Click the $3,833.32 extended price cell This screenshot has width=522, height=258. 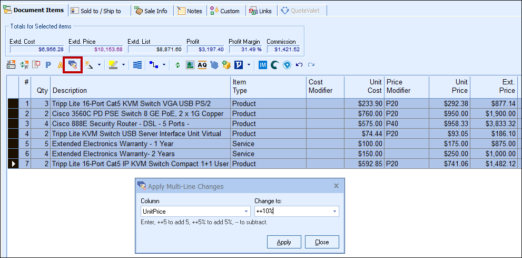[494, 123]
